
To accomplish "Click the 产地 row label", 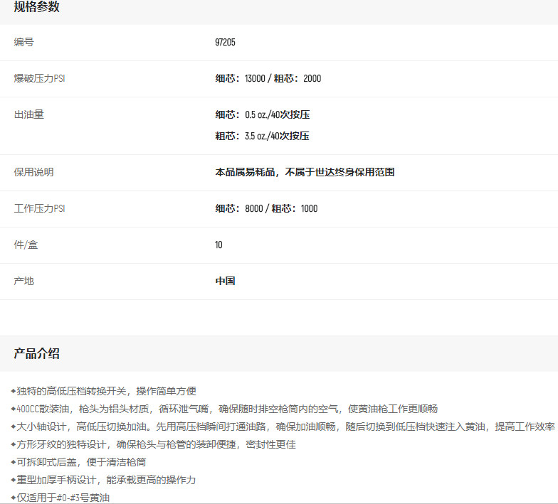I will (x=23, y=282).
